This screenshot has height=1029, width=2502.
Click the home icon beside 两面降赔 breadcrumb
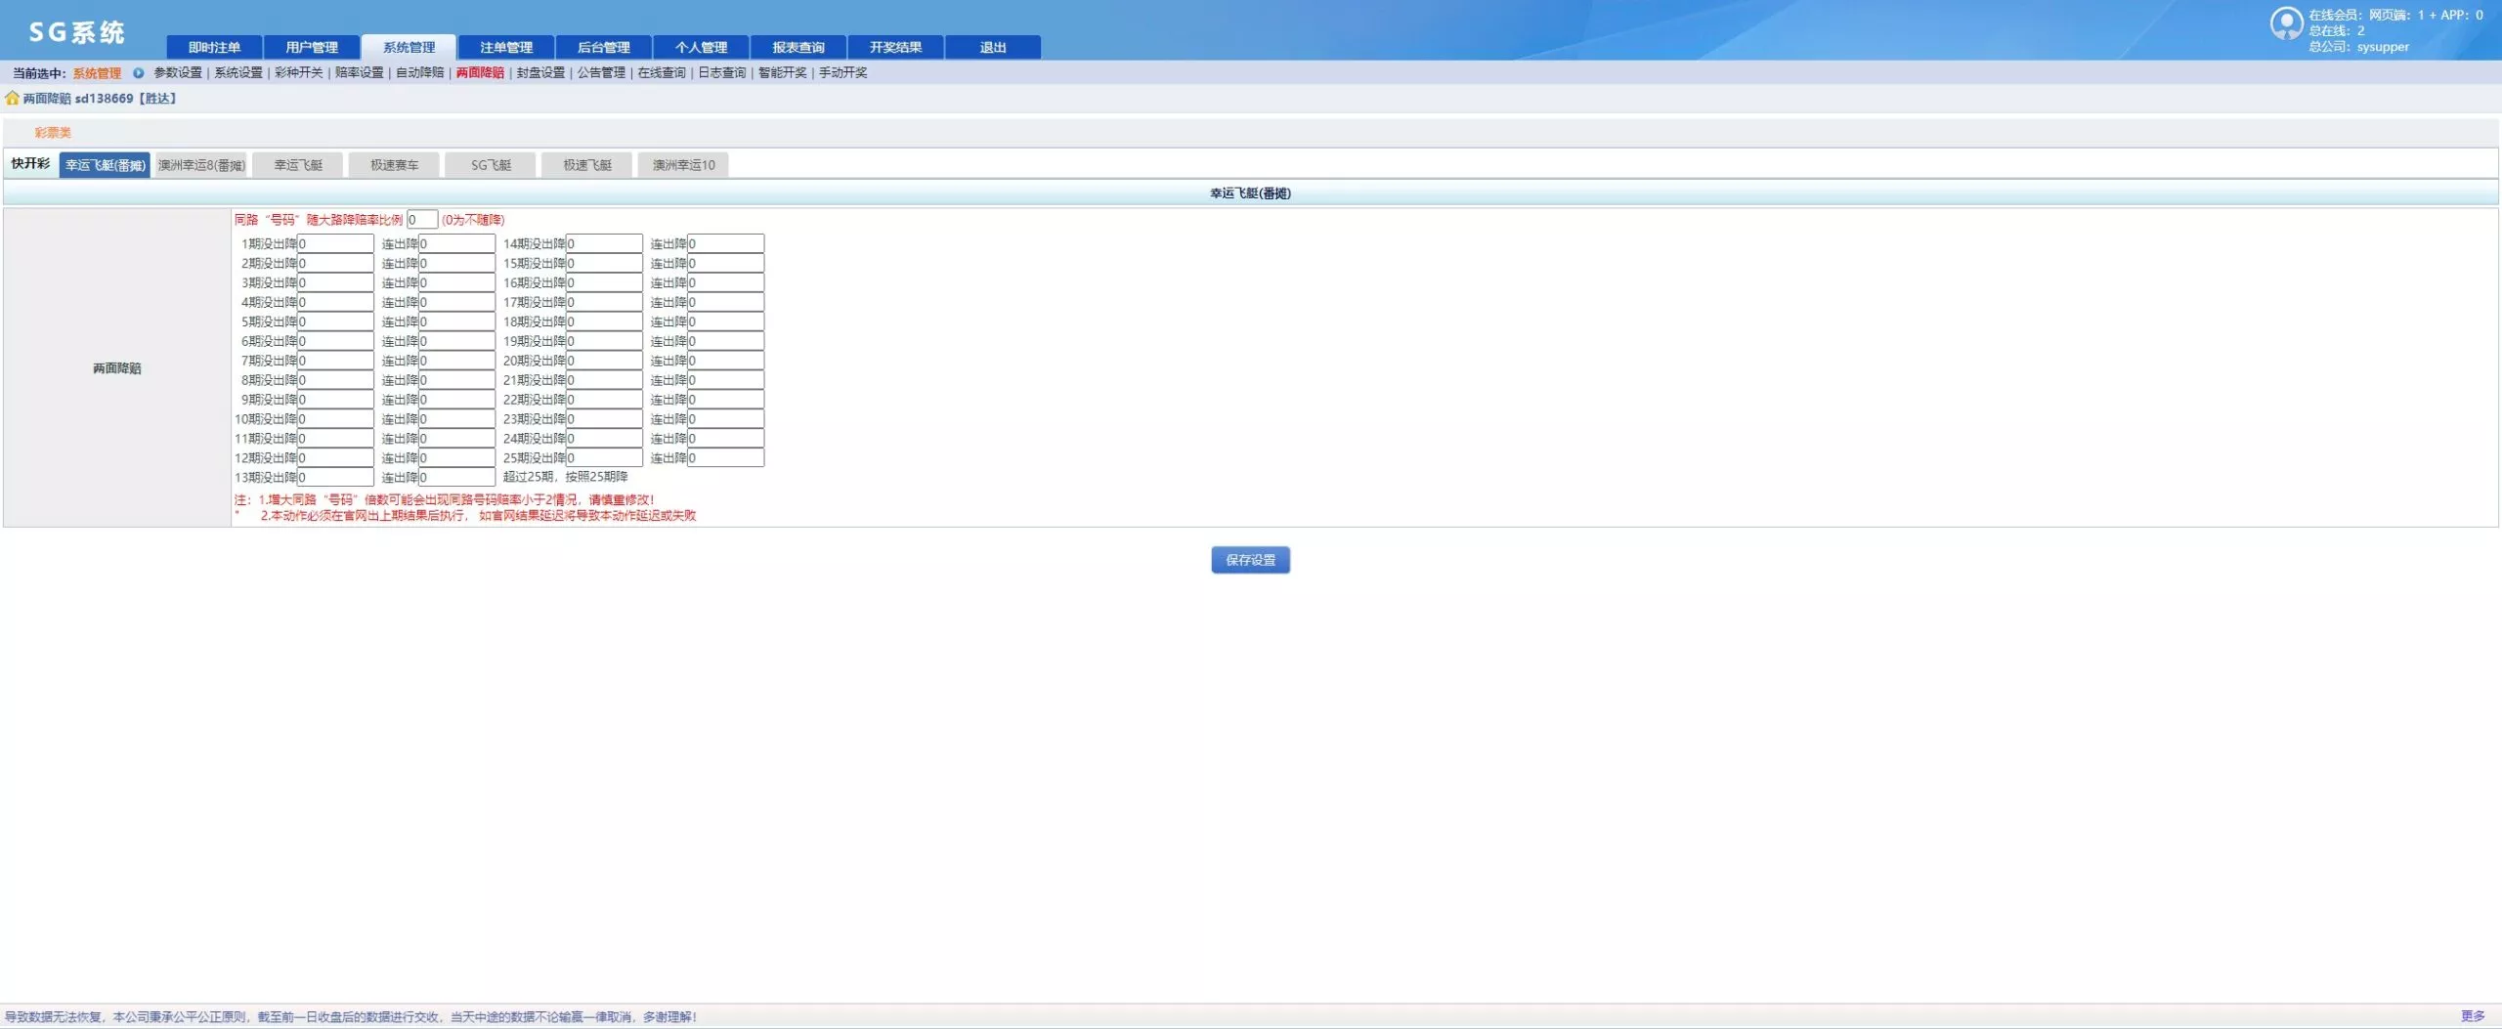click(x=12, y=99)
